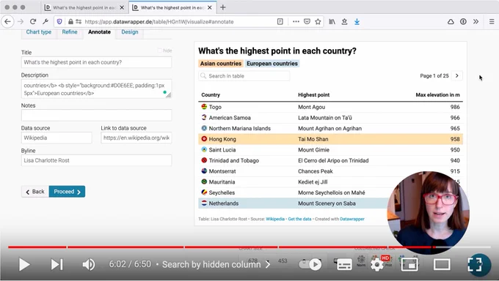The image size is (499, 281).
Task: Open page actions three-dot menu
Action: pyautogui.click(x=296, y=22)
